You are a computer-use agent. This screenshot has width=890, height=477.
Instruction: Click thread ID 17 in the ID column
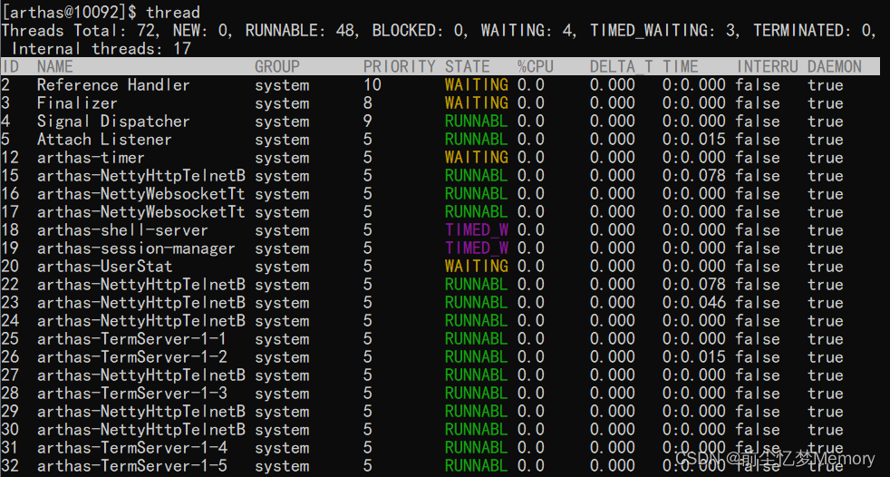(x=10, y=212)
